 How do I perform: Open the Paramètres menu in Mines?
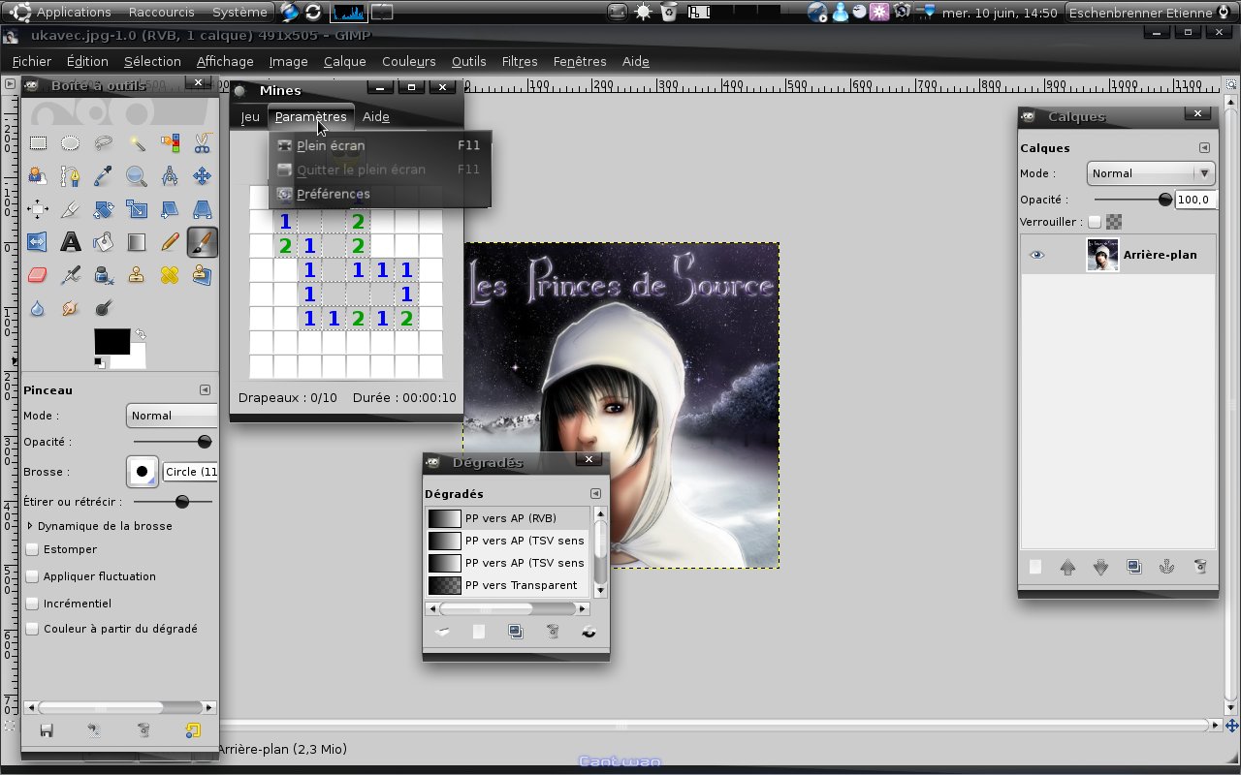310,116
